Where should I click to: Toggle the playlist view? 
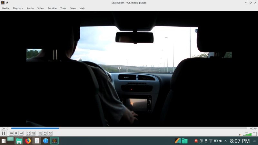pyautogui.click(x=40, y=133)
